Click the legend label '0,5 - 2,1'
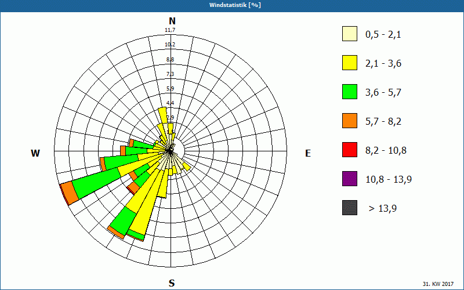 click(383, 35)
